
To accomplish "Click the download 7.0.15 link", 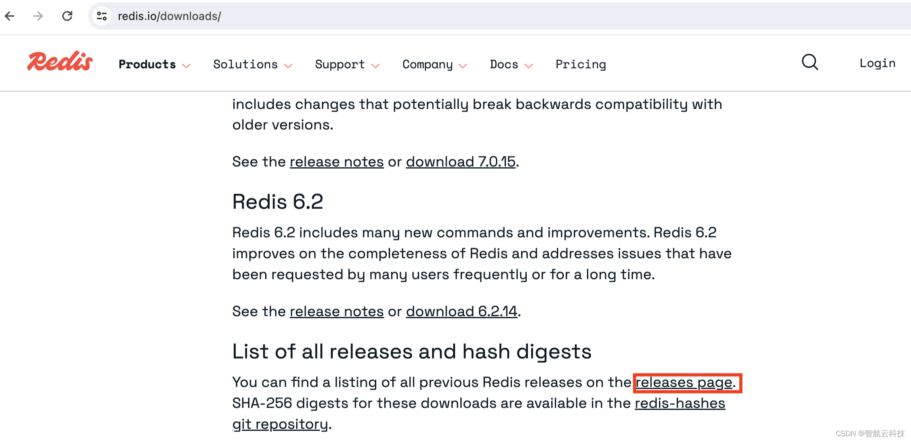I will [x=461, y=162].
